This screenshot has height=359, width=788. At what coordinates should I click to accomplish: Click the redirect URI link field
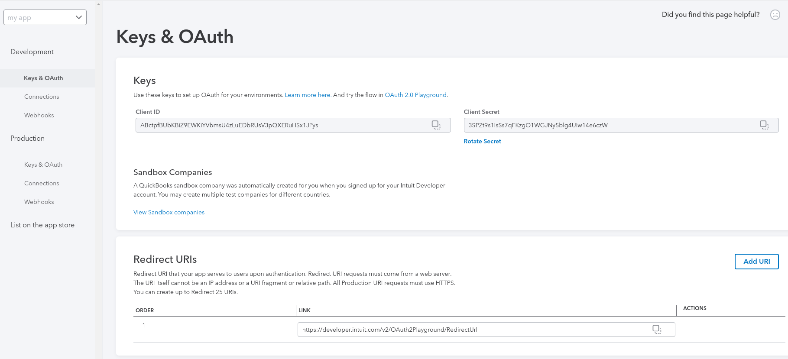click(486, 330)
